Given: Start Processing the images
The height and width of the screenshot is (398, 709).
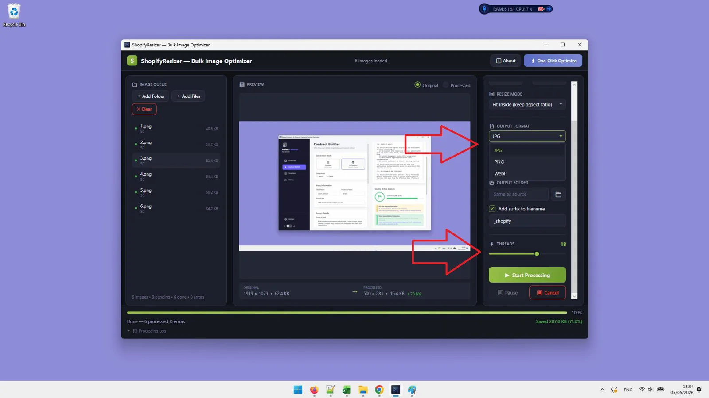Looking at the screenshot, I should tap(527, 275).
